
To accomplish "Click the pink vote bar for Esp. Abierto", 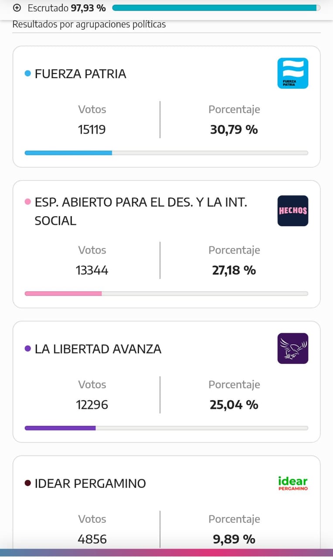I will click(x=63, y=293).
